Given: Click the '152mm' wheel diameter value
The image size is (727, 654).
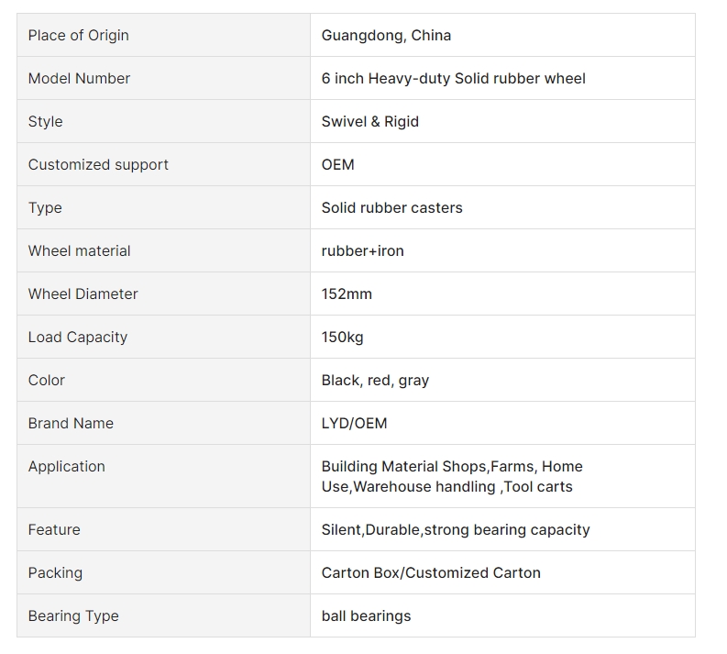Looking at the screenshot, I should point(347,294).
